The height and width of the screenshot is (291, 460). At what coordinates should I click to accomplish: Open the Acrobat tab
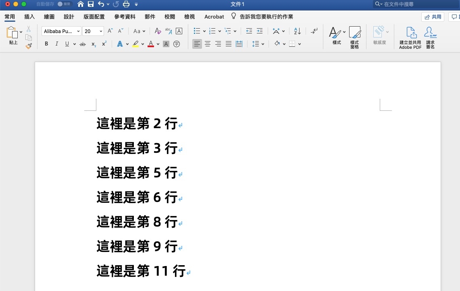[x=214, y=17]
